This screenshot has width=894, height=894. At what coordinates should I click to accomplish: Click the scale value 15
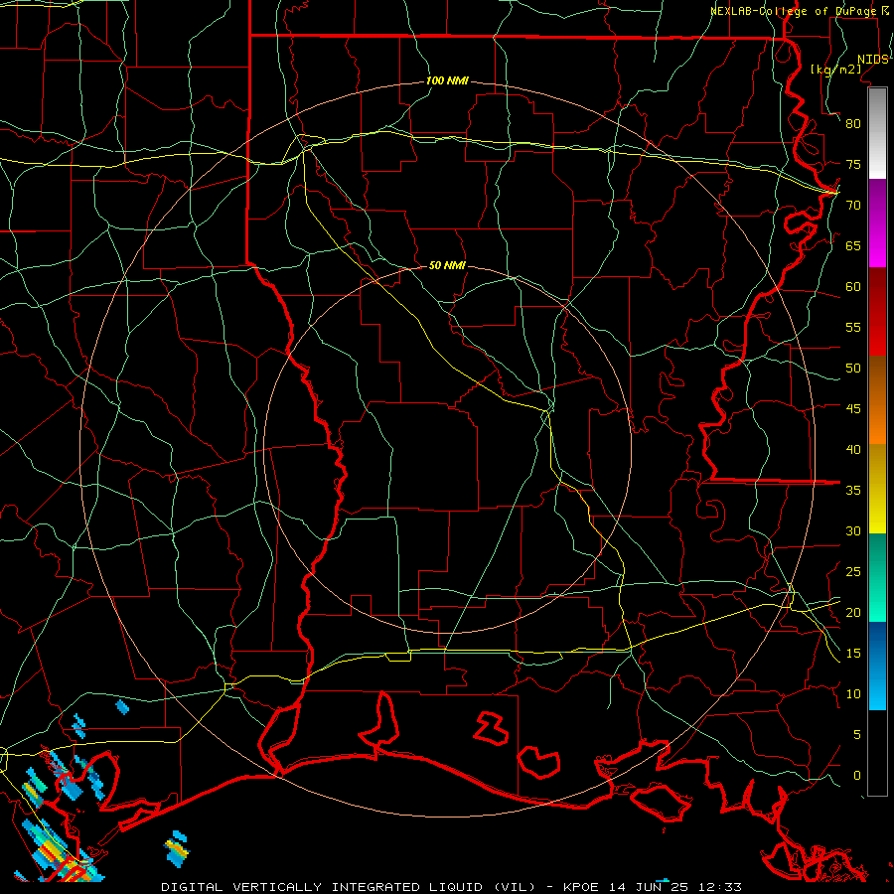point(853,654)
